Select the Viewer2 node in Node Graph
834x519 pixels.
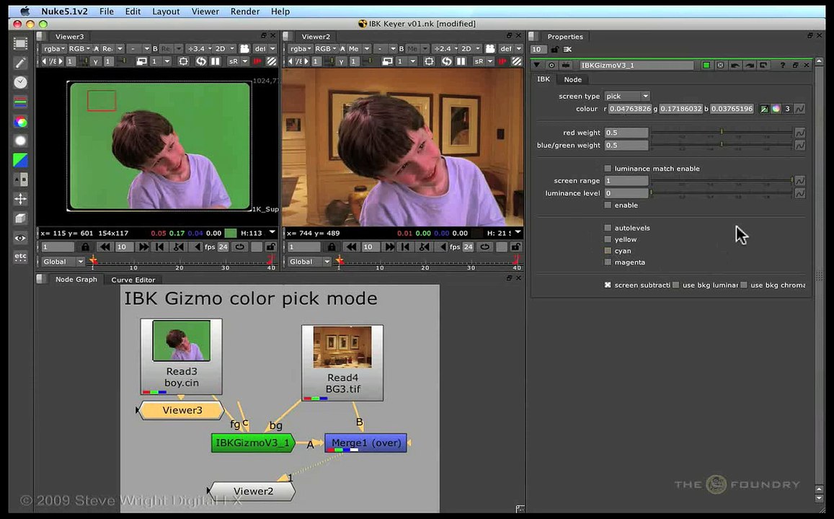252,492
